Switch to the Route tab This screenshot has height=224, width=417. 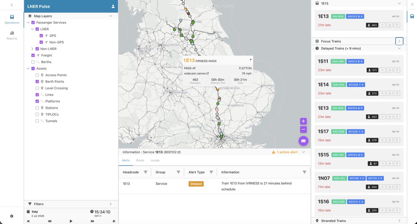(140, 160)
